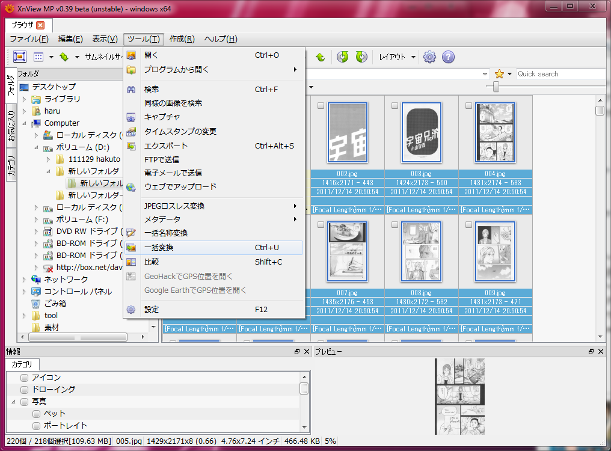Viewport: 611px width, 451px height.
Task: Tick the checkbox on 002.jpg thumbnail
Action: click(321, 106)
